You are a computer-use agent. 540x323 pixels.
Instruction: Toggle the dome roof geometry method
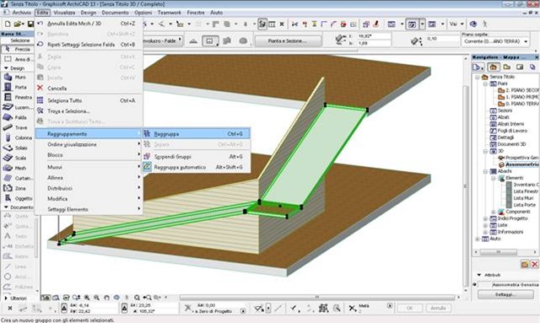pyautogui.click(x=243, y=41)
